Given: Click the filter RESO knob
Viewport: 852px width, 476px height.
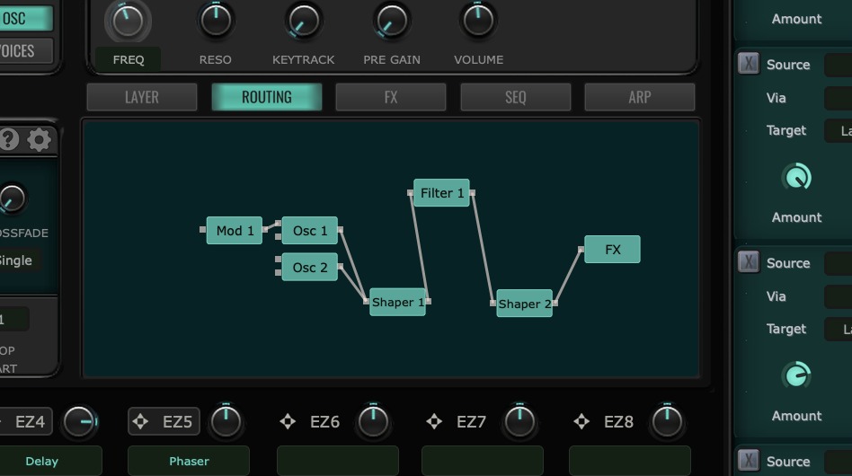Looking at the screenshot, I should [x=216, y=20].
